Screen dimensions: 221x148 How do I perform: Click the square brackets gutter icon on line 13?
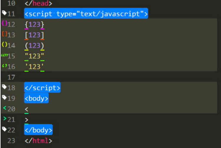4,34
